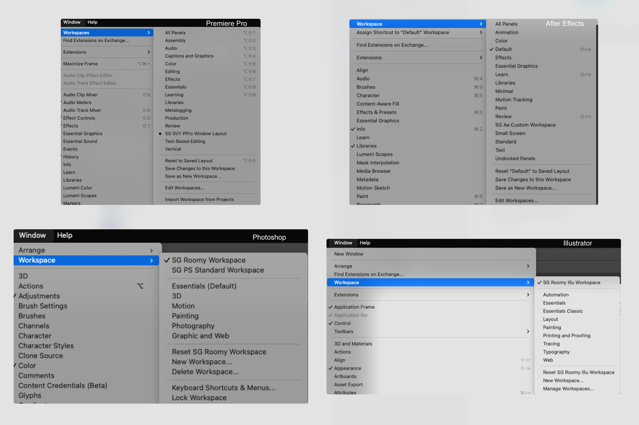This screenshot has width=639, height=425.
Task: Click Find Extensions on Exchange in After Effects
Action: 392,45
